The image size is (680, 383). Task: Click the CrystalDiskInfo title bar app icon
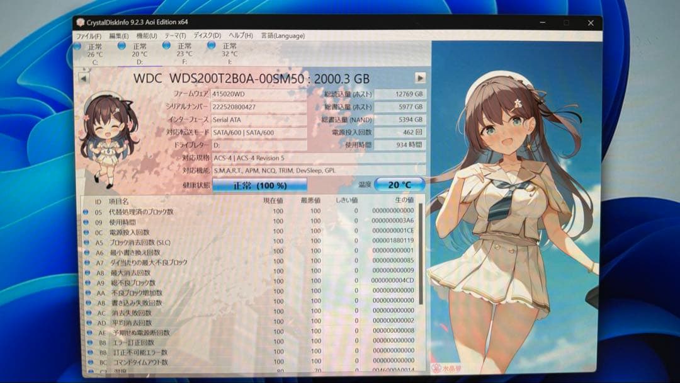click(x=80, y=23)
